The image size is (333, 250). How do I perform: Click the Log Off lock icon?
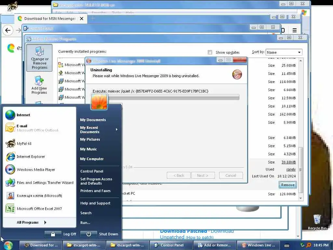tap(53, 234)
